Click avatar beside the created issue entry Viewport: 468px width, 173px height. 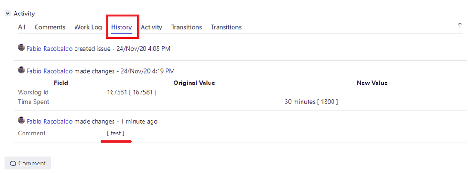pos(22,47)
